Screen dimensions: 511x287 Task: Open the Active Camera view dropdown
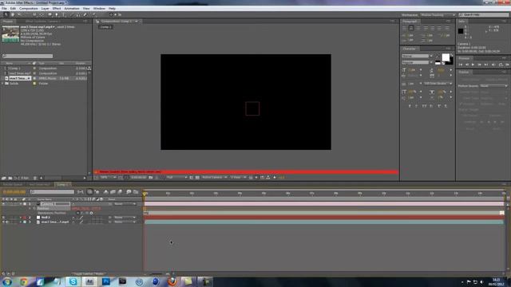click(214, 177)
